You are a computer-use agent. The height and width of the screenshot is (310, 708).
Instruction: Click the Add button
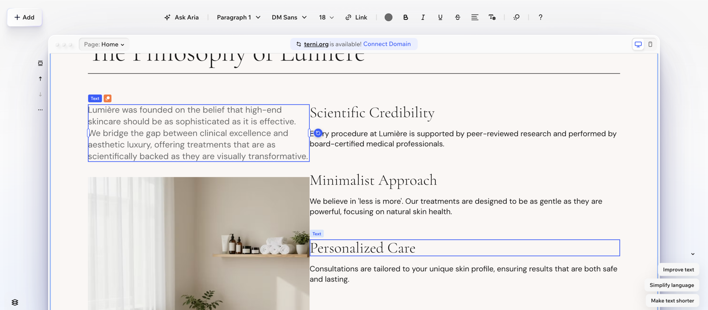tap(25, 17)
